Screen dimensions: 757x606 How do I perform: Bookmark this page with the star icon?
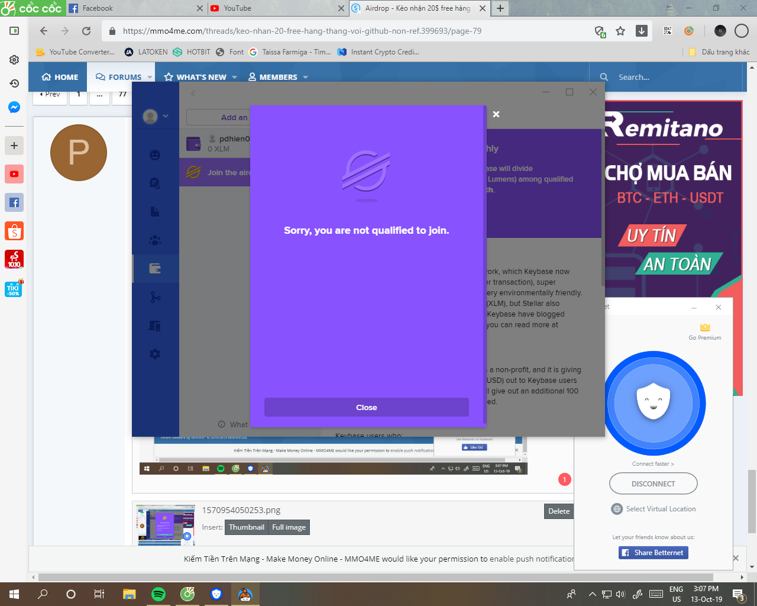620,31
